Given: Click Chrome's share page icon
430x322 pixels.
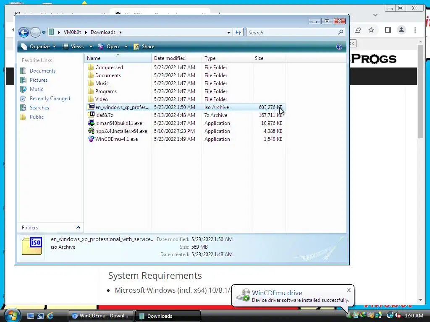Looking at the screenshot, I should pyautogui.click(x=358, y=30).
